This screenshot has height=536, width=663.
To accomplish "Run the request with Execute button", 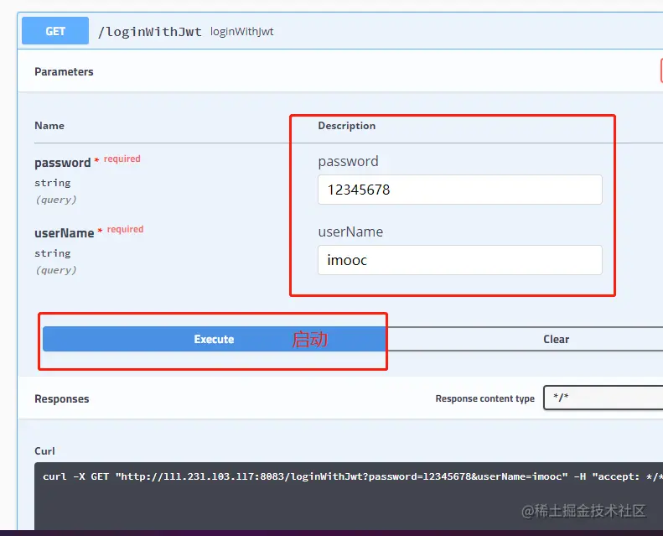I will [214, 339].
